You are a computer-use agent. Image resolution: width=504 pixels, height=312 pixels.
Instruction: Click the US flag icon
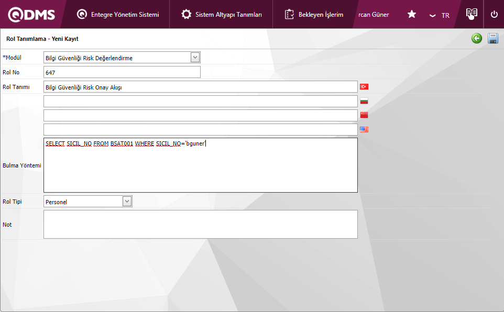click(364, 129)
